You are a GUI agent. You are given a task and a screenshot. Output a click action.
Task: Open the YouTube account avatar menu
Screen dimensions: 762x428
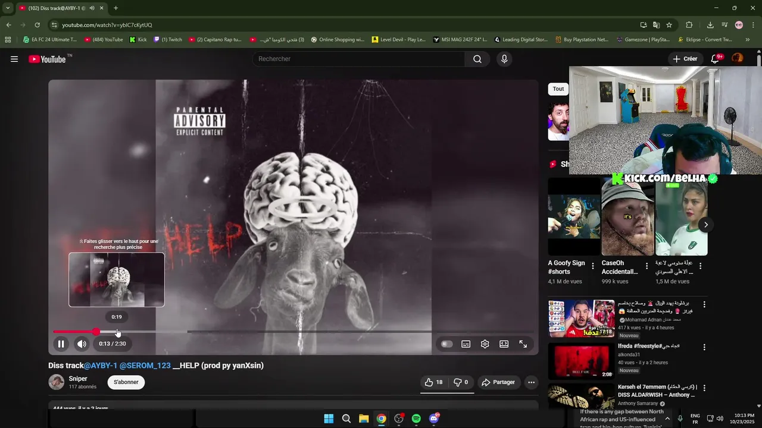click(738, 58)
